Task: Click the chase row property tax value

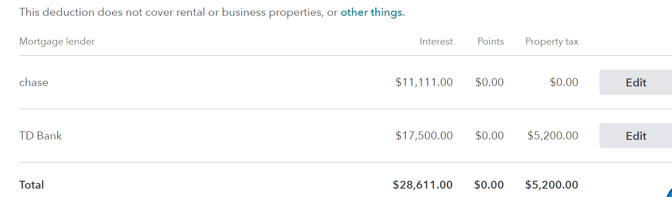Action: 564,82
